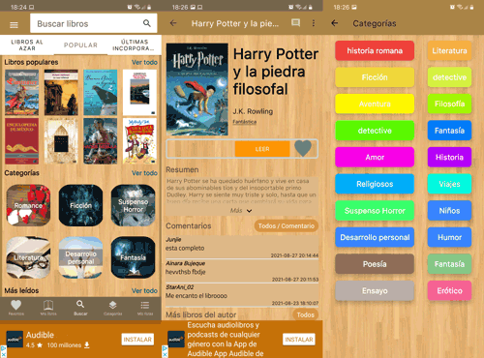Open the three-dot overflow menu
Viewport: 484px width, 358px height.
point(314,23)
